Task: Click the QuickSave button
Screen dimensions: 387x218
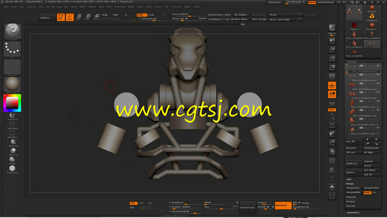Action: pyautogui.click(x=275, y=2)
